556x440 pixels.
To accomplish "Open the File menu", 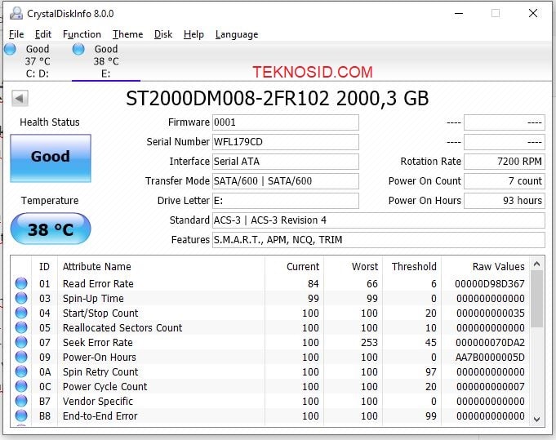I will [16, 34].
